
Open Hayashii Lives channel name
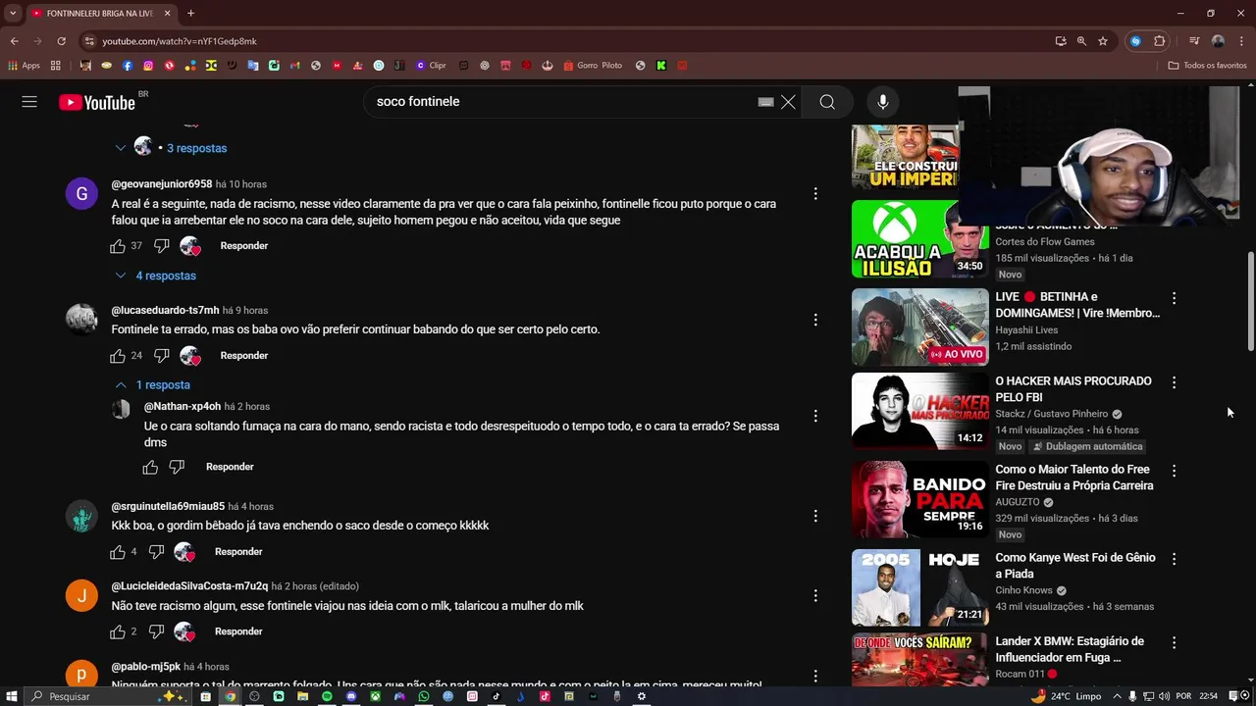click(1026, 330)
